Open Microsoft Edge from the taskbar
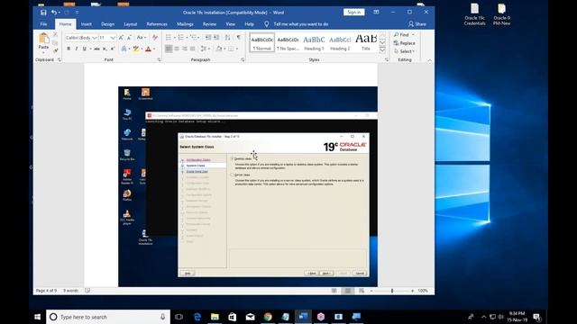 197,317
